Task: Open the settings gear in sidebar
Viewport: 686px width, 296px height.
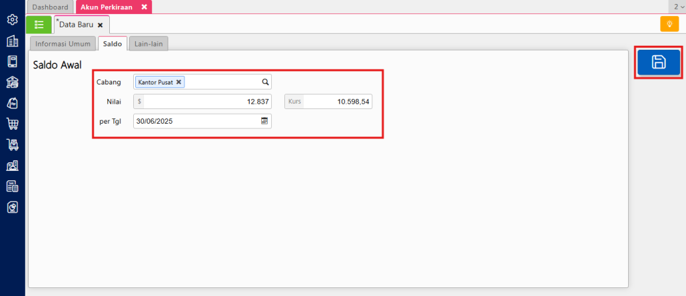Action: click(x=12, y=20)
